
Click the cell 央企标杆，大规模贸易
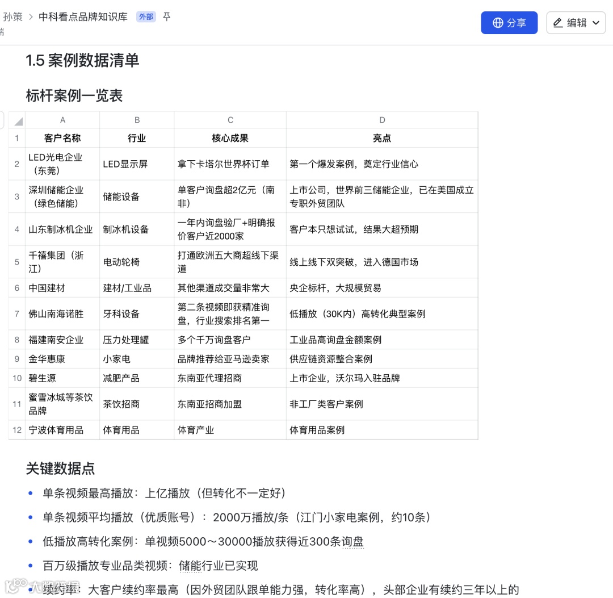382,288
